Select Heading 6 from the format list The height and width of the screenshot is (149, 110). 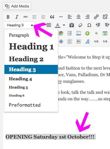coord(31,95)
